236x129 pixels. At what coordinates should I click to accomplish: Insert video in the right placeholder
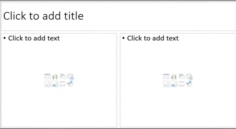tap(182, 84)
